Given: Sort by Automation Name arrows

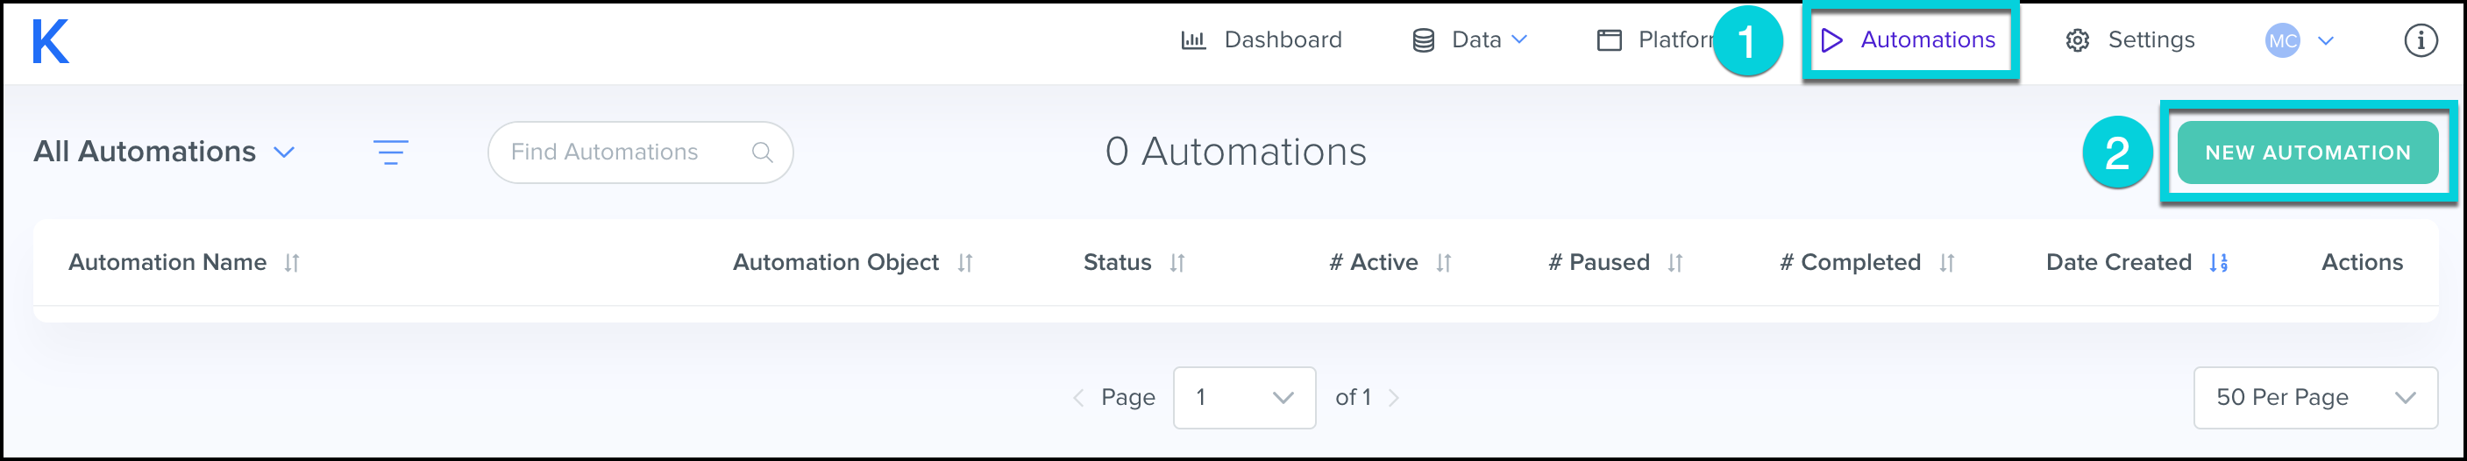Looking at the screenshot, I should tap(292, 263).
